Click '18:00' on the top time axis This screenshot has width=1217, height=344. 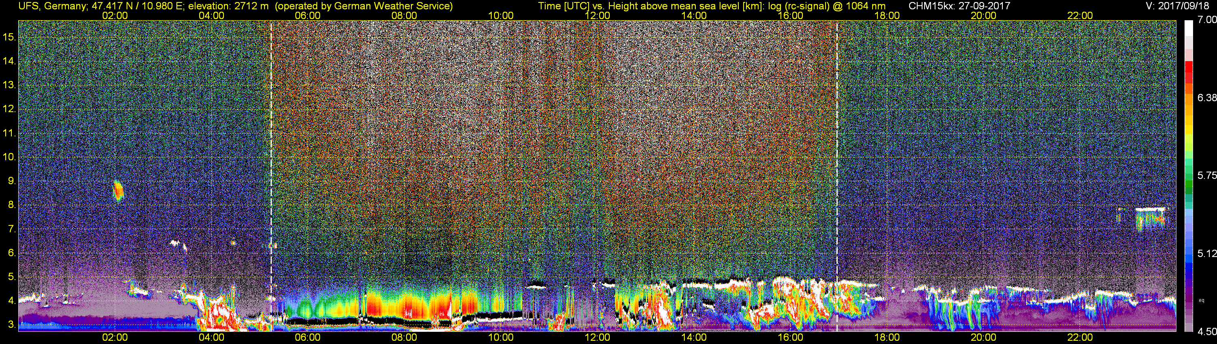click(887, 15)
